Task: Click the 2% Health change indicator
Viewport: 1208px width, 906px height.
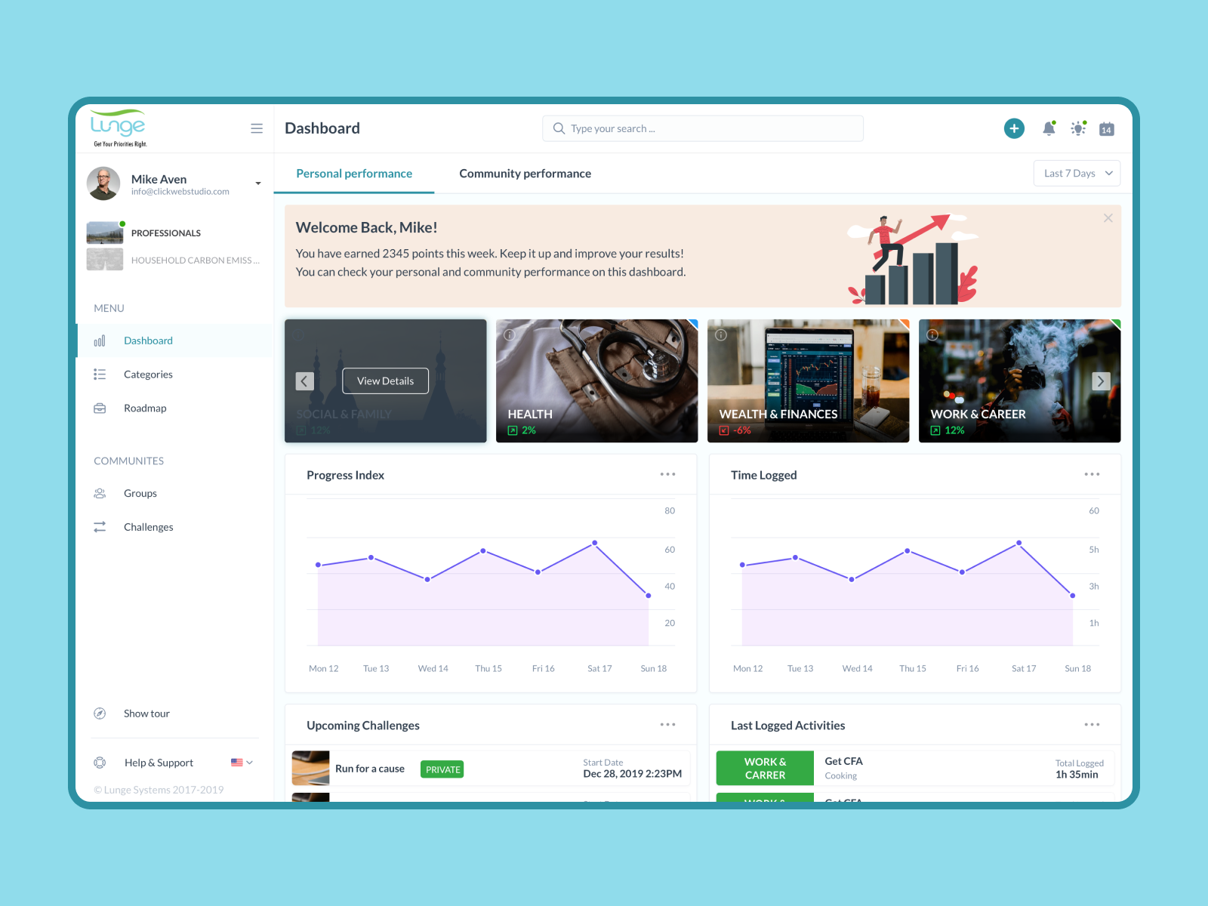Action: [522, 430]
